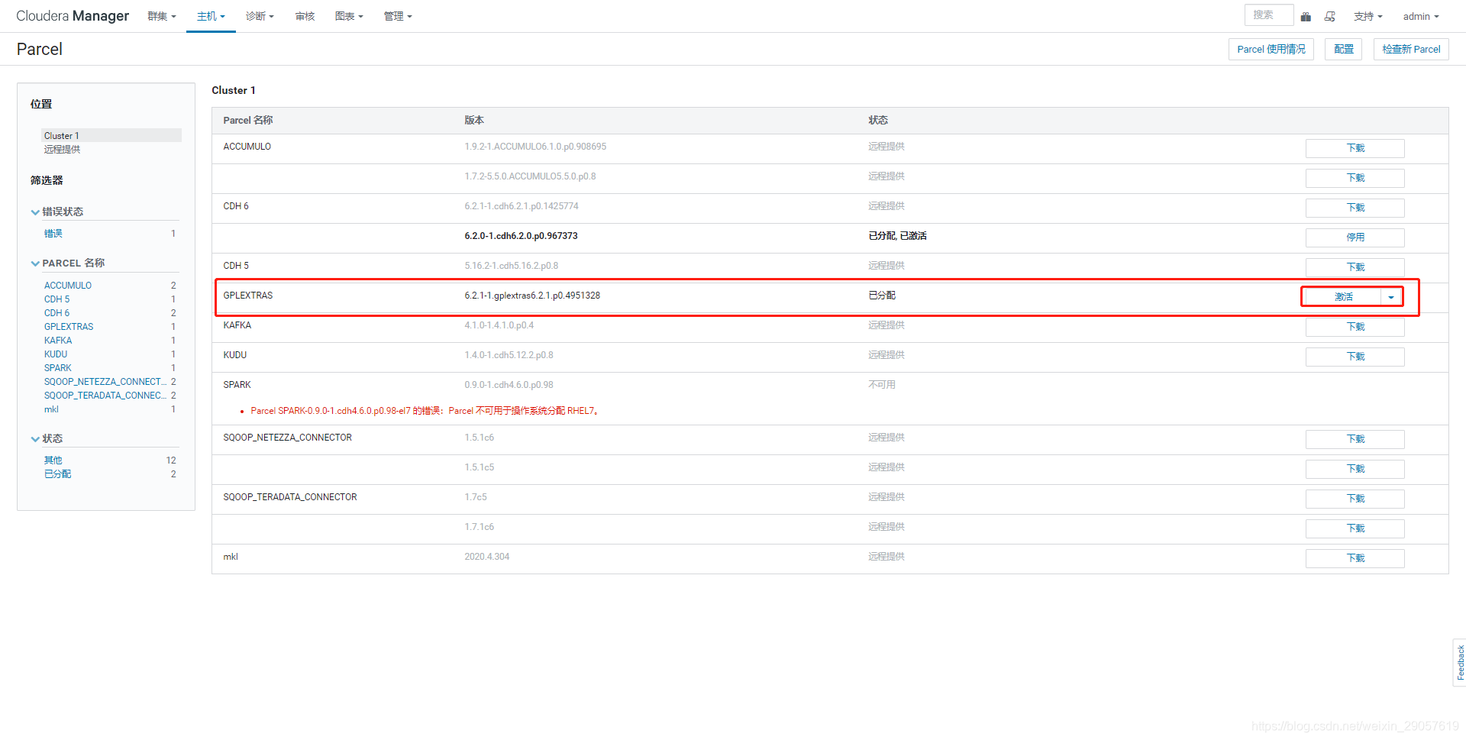Click the Parcel 名称 column header

[248, 121]
